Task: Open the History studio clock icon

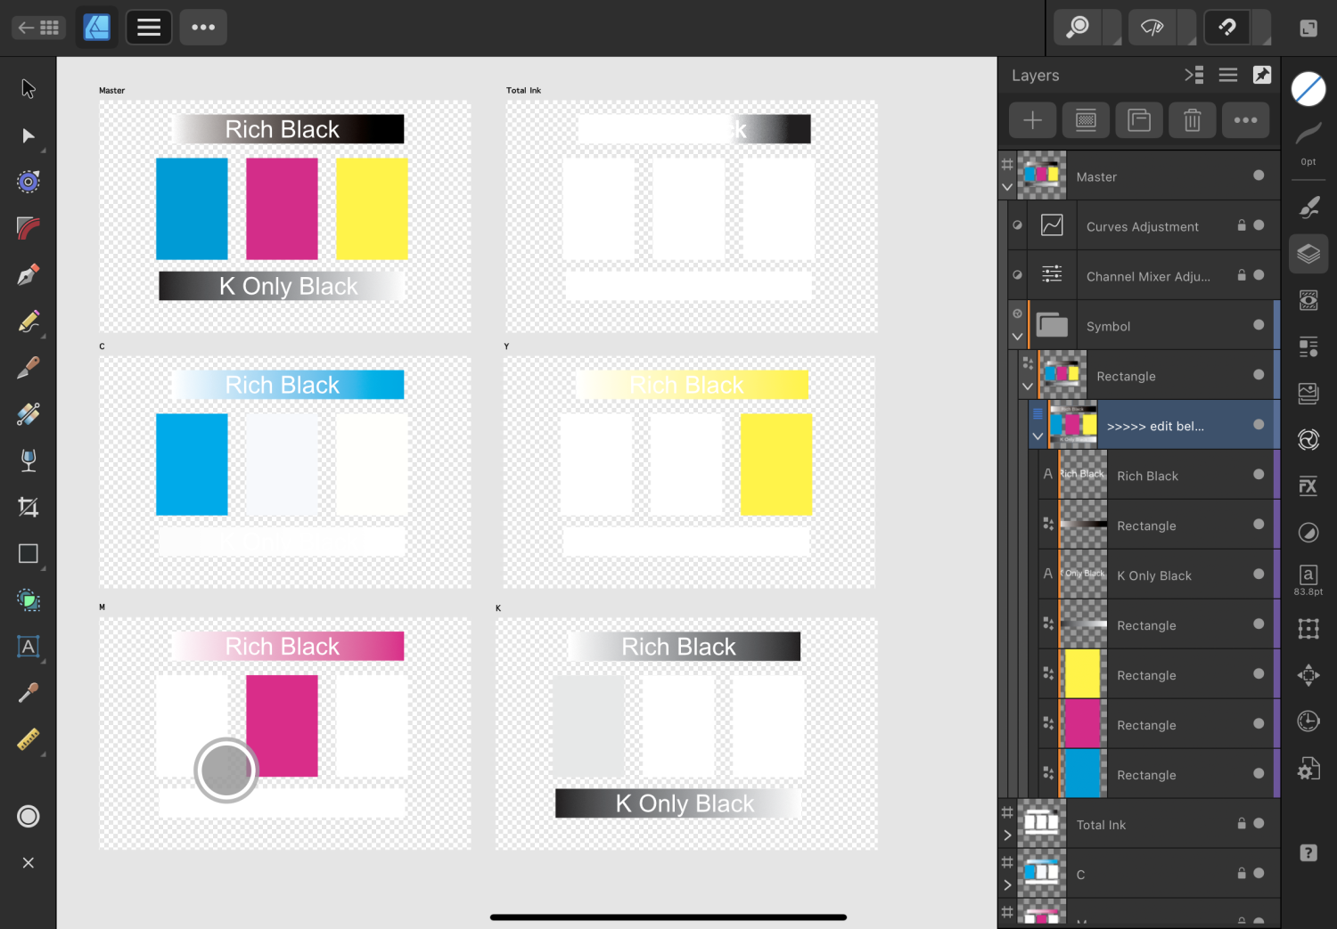Action: [x=1308, y=721]
